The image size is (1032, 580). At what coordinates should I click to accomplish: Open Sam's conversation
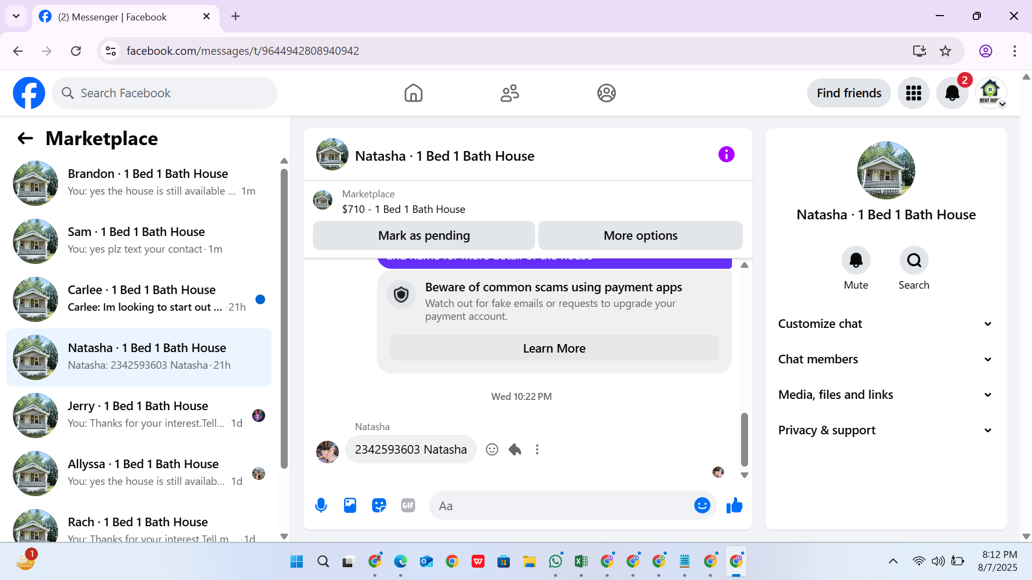pos(139,241)
